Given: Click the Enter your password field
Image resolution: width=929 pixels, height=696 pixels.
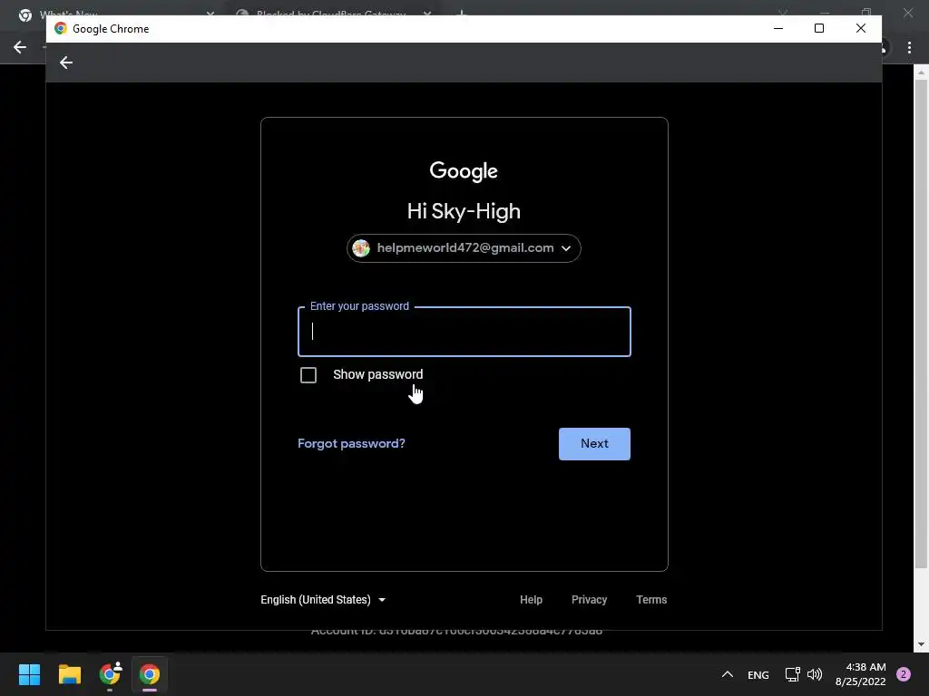Looking at the screenshot, I should (464, 332).
